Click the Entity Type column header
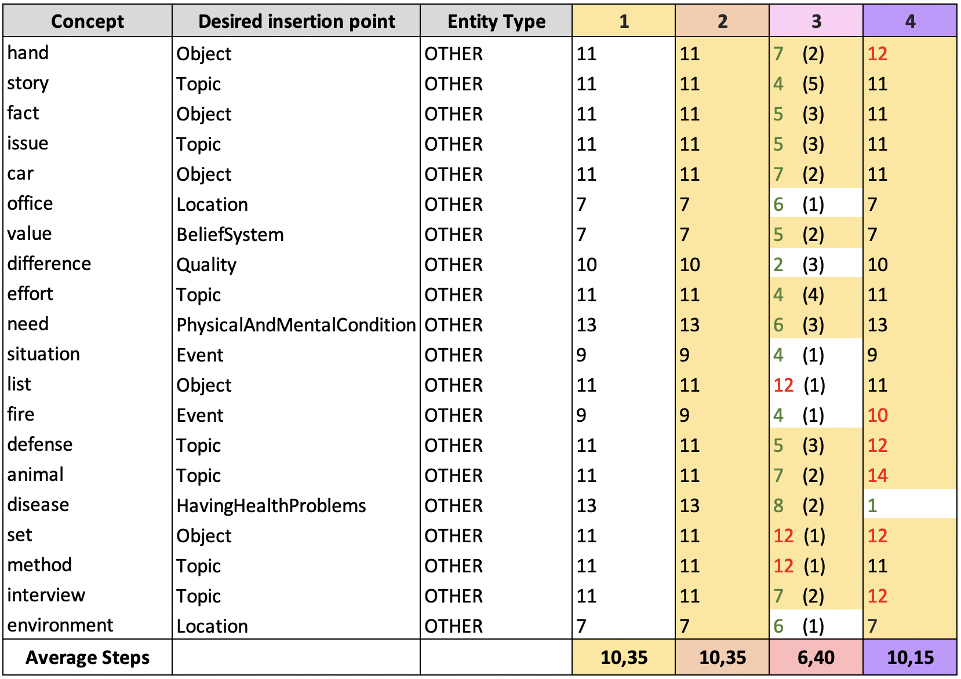961x679 pixels. tap(496, 21)
